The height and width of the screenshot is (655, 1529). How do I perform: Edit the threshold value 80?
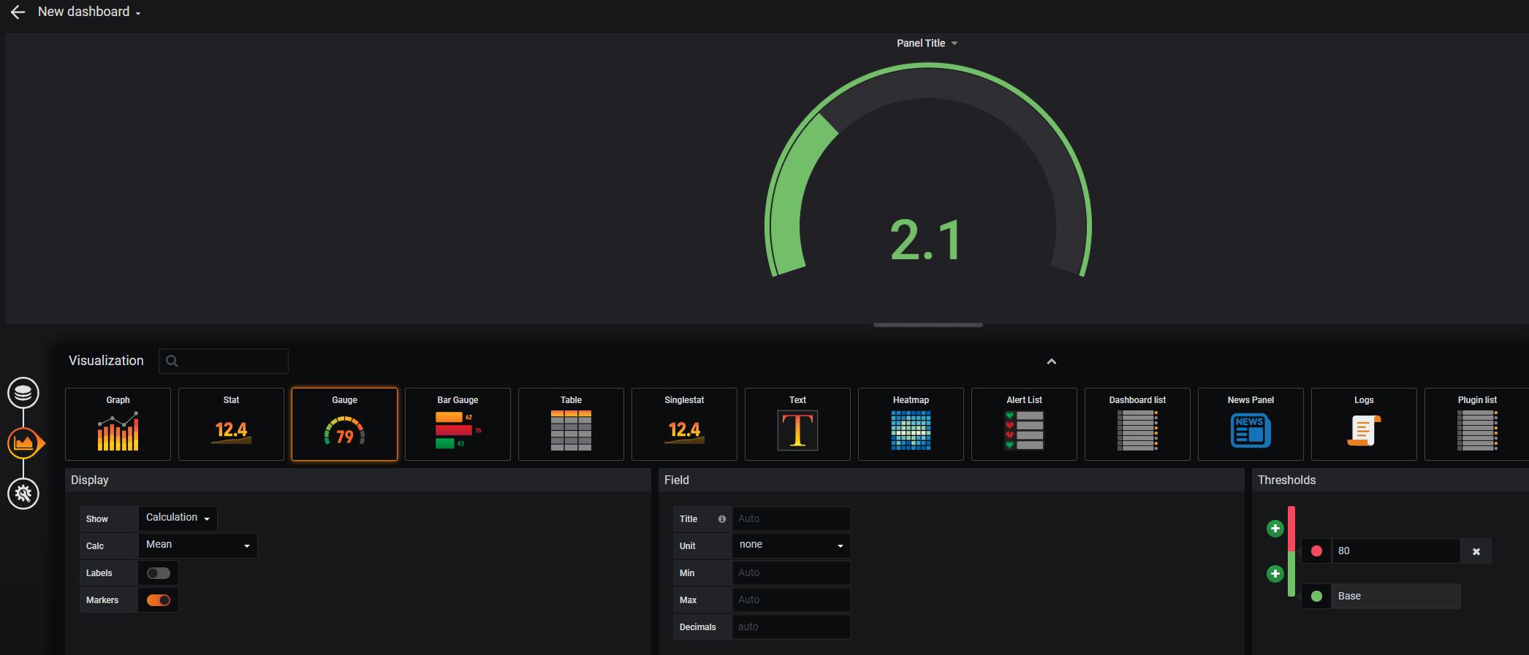(1396, 551)
